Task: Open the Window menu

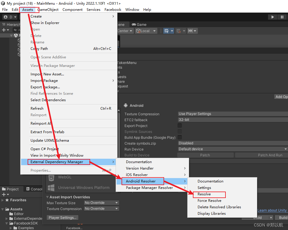Action: (132, 10)
